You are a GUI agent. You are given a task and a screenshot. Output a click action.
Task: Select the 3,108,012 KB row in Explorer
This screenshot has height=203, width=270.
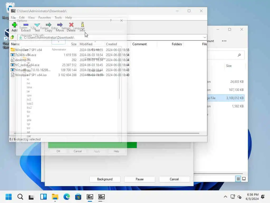[x=226, y=98]
